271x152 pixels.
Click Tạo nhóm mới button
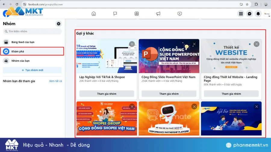click(x=32, y=70)
